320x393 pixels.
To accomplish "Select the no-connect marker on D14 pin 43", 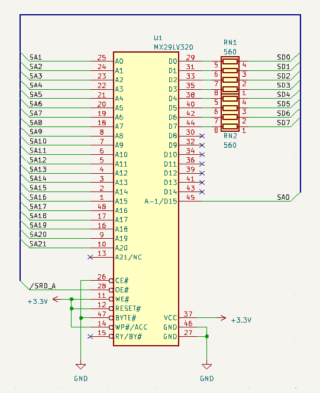I will [x=202, y=192].
